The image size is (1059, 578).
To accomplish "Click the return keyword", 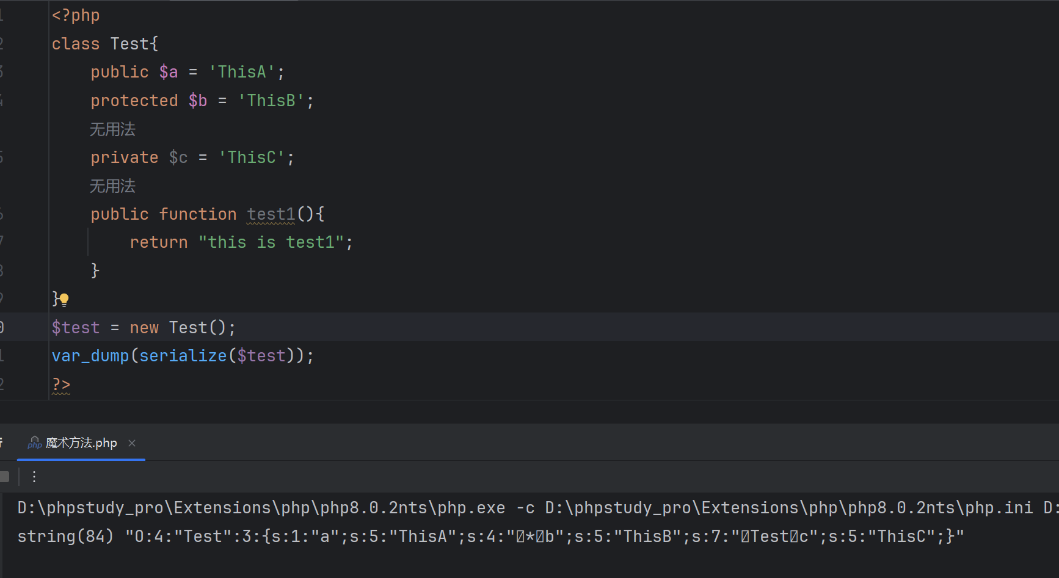I will [x=159, y=242].
